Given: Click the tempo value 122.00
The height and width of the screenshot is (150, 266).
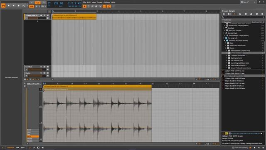Looking at the screenshot, I should pos(58,3).
